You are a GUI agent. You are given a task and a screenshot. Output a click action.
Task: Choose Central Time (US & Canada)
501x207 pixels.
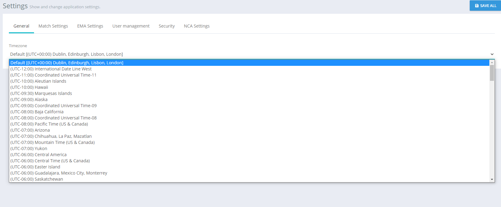pyautogui.click(x=50, y=161)
